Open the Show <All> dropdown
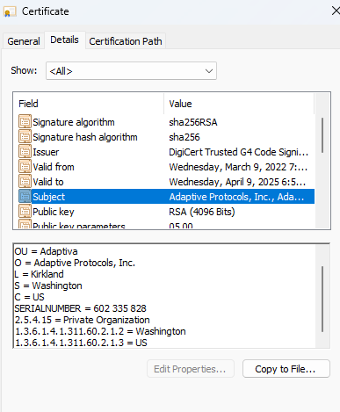Image resolution: width=340 pixels, height=412 pixels. coord(131,71)
